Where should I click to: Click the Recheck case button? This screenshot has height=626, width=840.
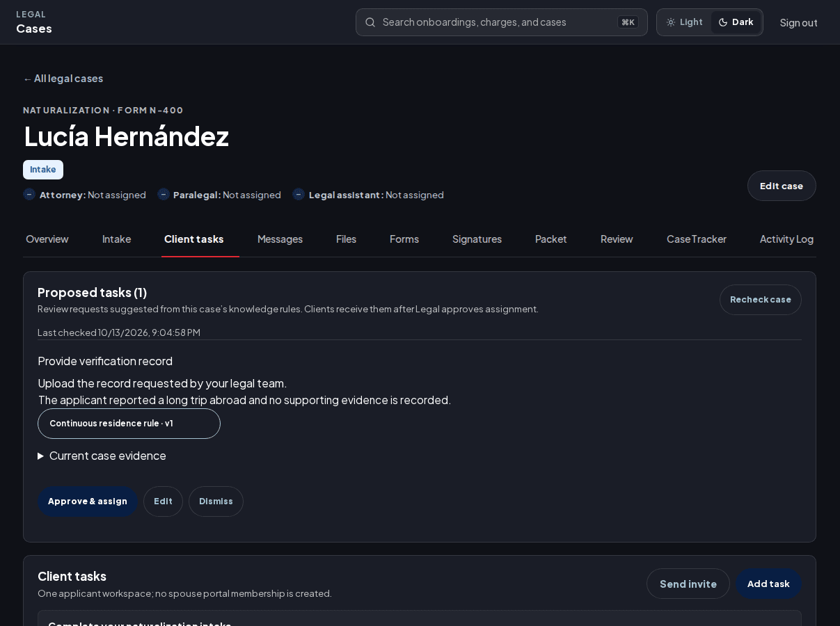[x=760, y=300]
